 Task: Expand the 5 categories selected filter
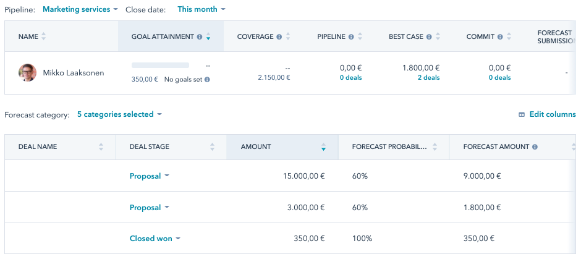[x=119, y=114]
